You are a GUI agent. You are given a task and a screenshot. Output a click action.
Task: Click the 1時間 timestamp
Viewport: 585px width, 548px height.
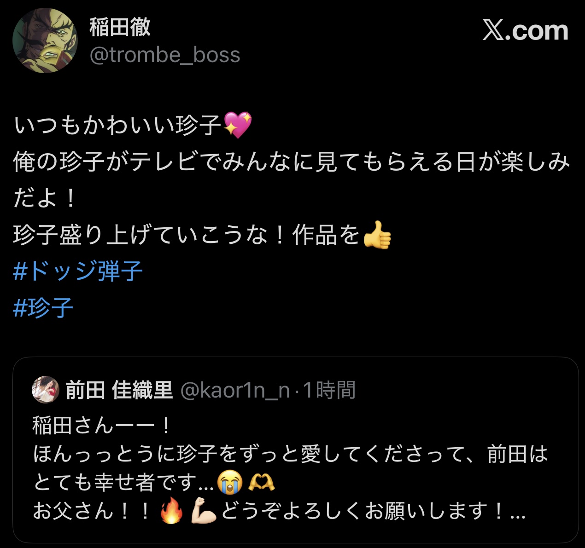coord(329,390)
